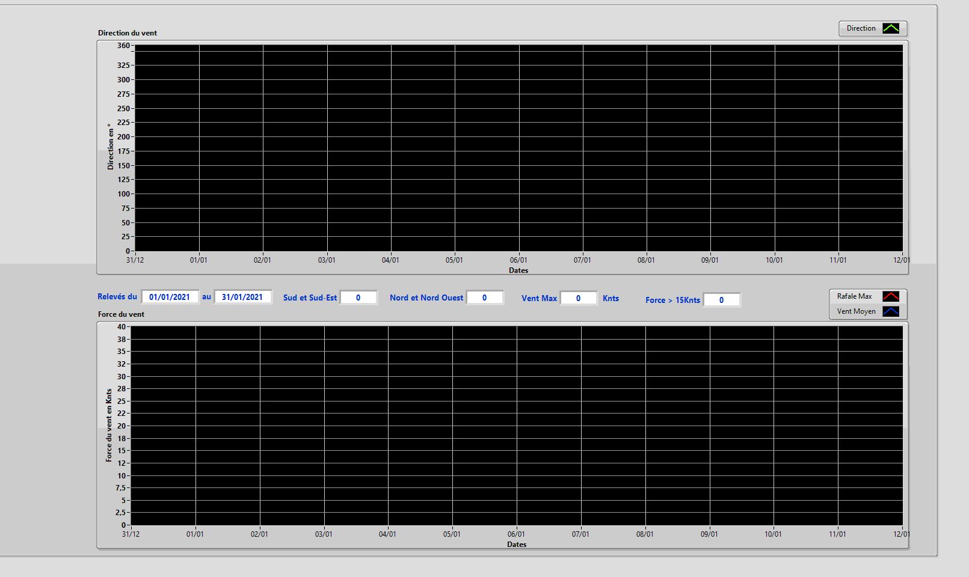The image size is (969, 577).
Task: Click the Force > 15Knts value field
Action: [x=722, y=300]
